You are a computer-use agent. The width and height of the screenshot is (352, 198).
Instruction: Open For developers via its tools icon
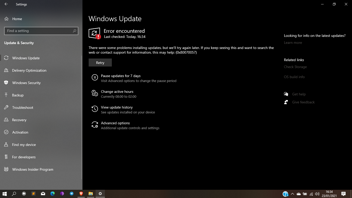[6, 157]
